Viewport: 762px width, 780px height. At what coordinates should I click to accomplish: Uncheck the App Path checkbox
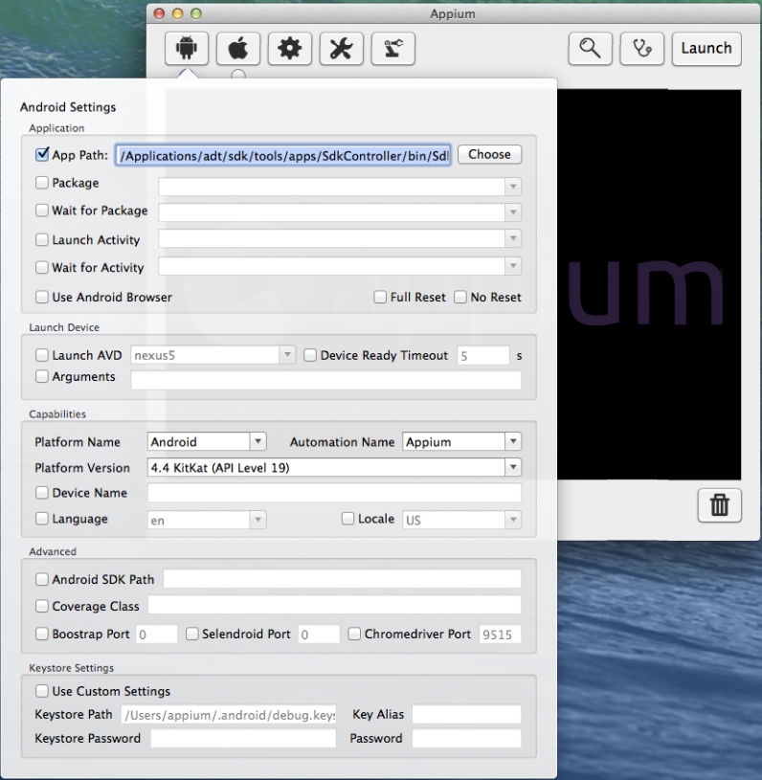[x=42, y=154]
